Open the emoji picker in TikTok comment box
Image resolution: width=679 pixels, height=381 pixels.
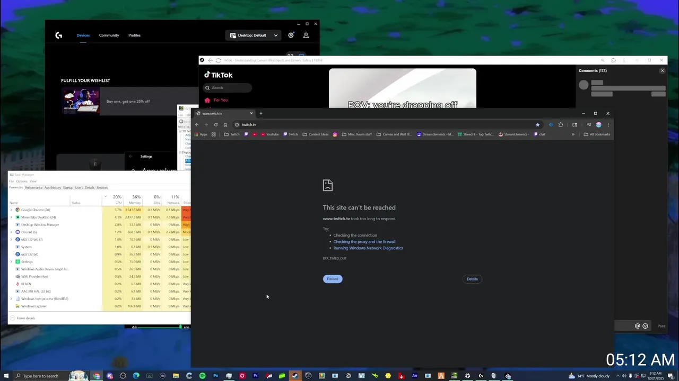click(x=645, y=326)
